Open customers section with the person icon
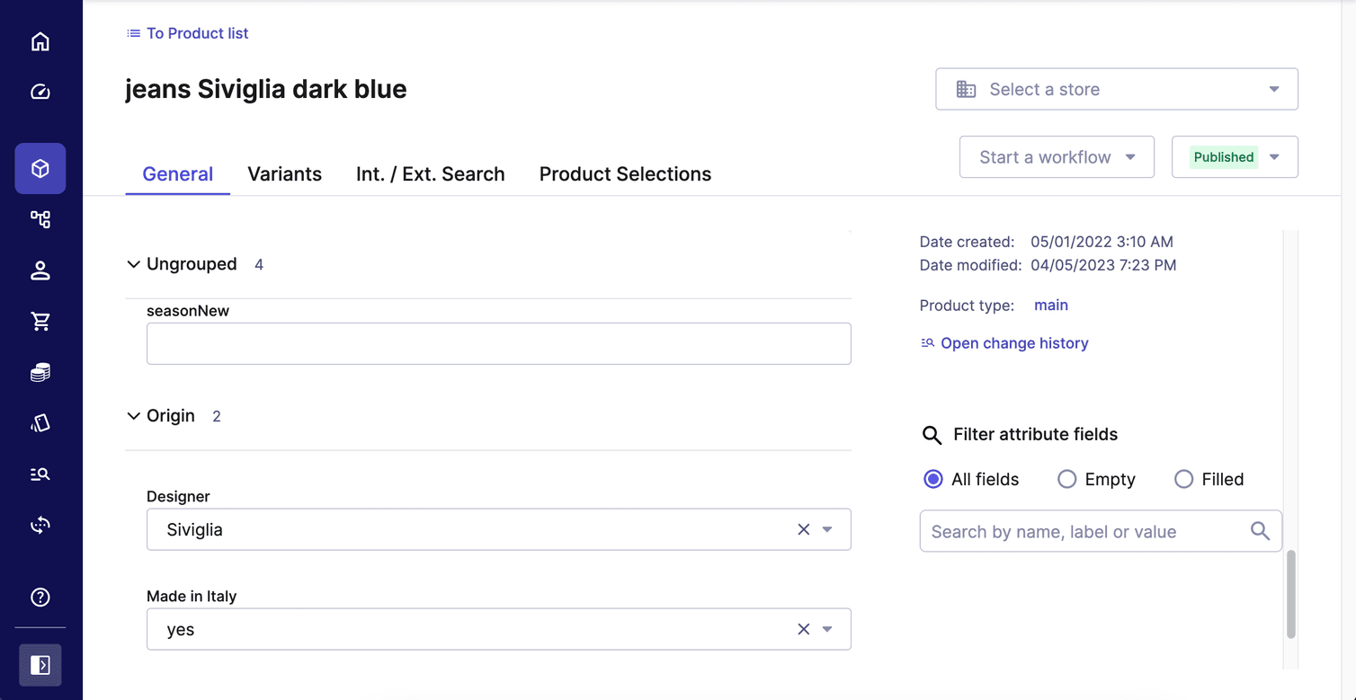Image resolution: width=1356 pixels, height=700 pixels. pyautogui.click(x=40, y=270)
